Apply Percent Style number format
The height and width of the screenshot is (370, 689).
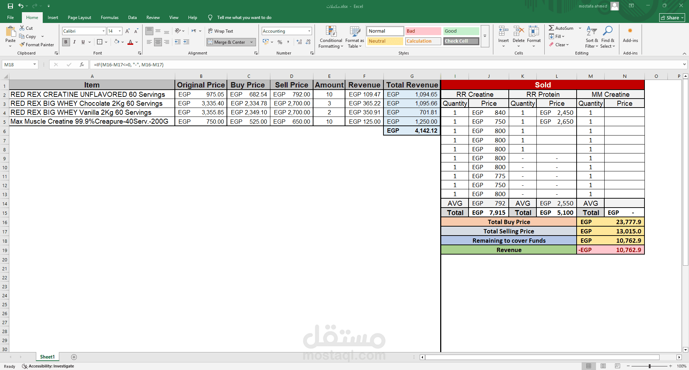(x=280, y=42)
